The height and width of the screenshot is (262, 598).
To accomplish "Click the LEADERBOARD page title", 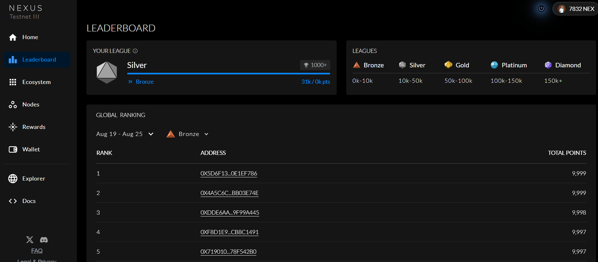I will point(121,28).
